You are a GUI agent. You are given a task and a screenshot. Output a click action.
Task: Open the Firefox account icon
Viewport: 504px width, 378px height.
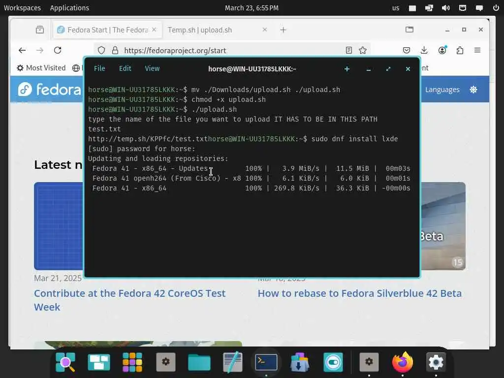(x=442, y=51)
